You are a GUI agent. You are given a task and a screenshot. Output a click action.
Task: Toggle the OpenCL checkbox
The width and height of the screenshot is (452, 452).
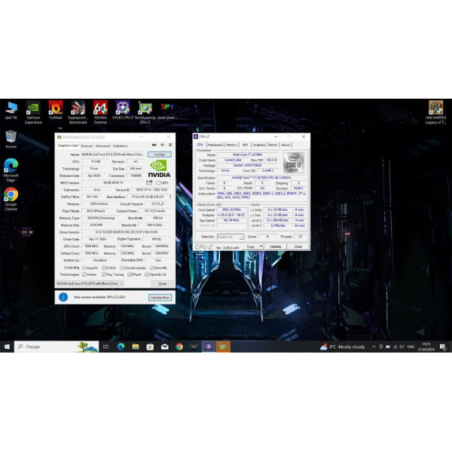tap(84, 267)
